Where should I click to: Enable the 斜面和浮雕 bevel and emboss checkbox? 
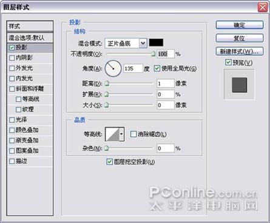click(12, 89)
